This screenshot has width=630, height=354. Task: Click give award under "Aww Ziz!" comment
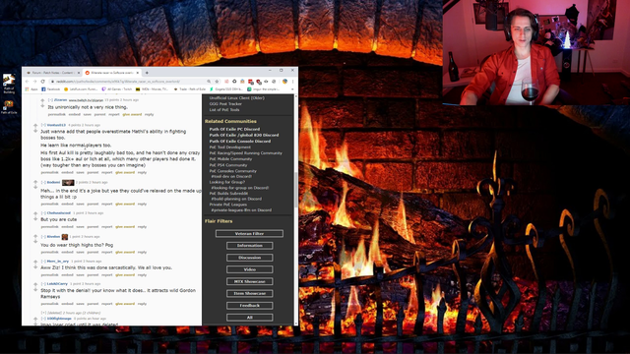tap(125, 275)
